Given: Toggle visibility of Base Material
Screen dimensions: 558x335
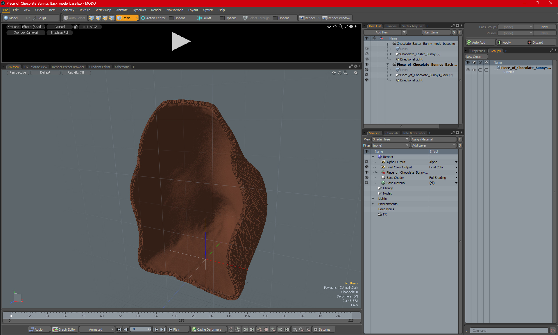Looking at the screenshot, I should [x=367, y=183].
